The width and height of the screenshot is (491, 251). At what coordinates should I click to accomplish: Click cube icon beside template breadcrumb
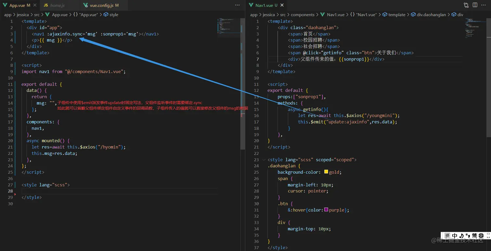(x=385, y=15)
